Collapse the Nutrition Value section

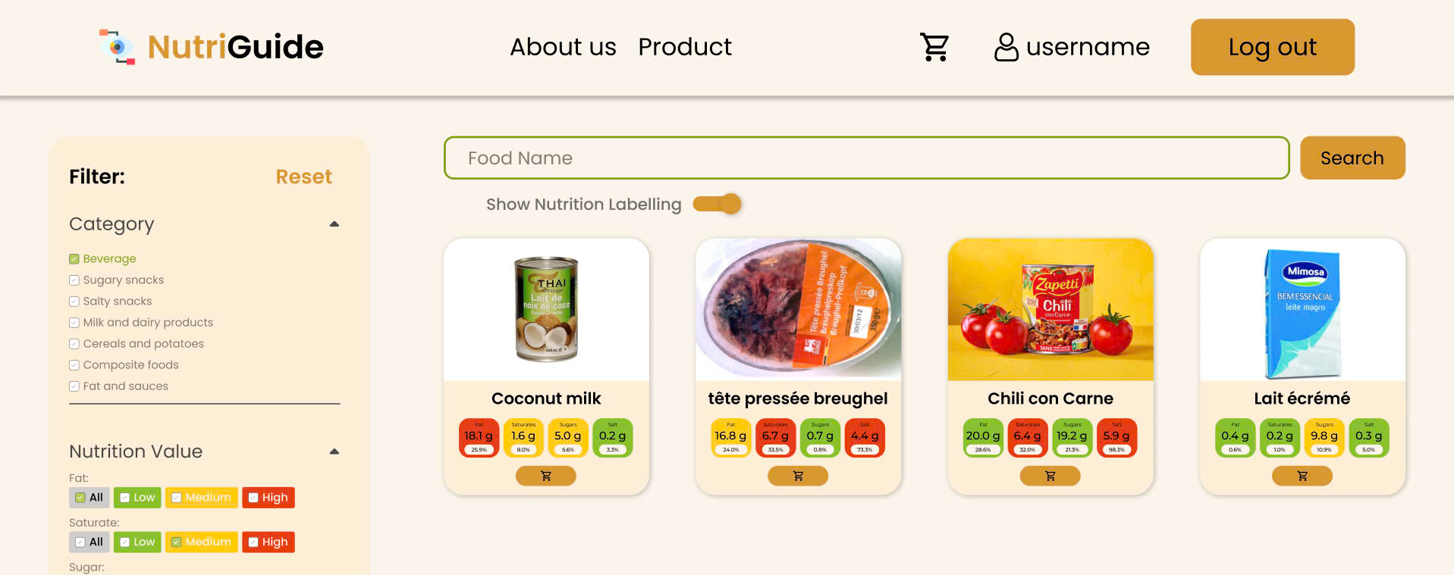[x=334, y=451]
